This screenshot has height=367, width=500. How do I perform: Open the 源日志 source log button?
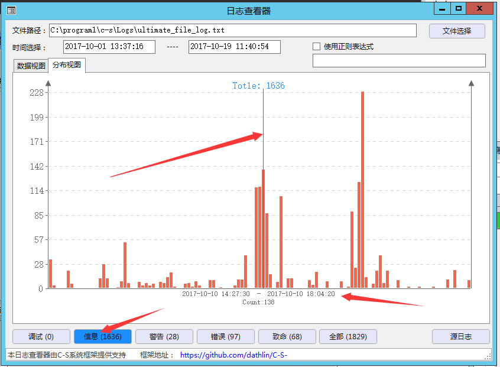pos(461,337)
